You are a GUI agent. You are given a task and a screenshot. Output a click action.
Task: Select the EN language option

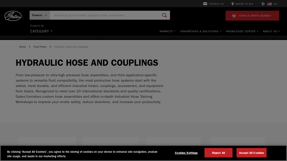(275, 4)
